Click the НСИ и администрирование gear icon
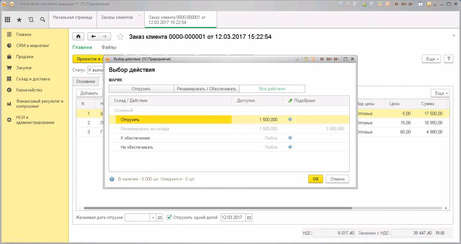Screen dimensions: 461x244 click(x=9, y=120)
